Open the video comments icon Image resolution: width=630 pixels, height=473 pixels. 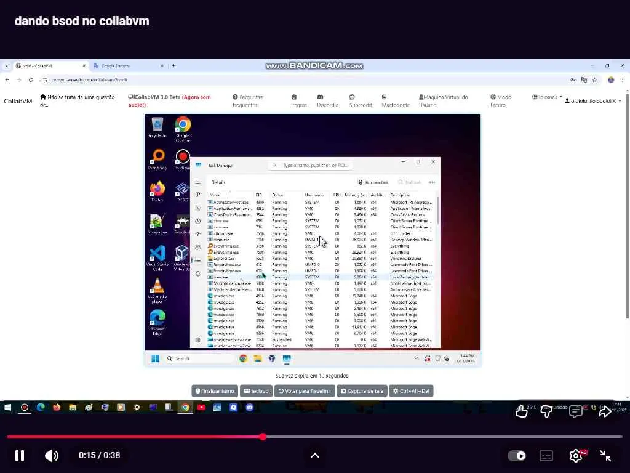click(x=576, y=411)
